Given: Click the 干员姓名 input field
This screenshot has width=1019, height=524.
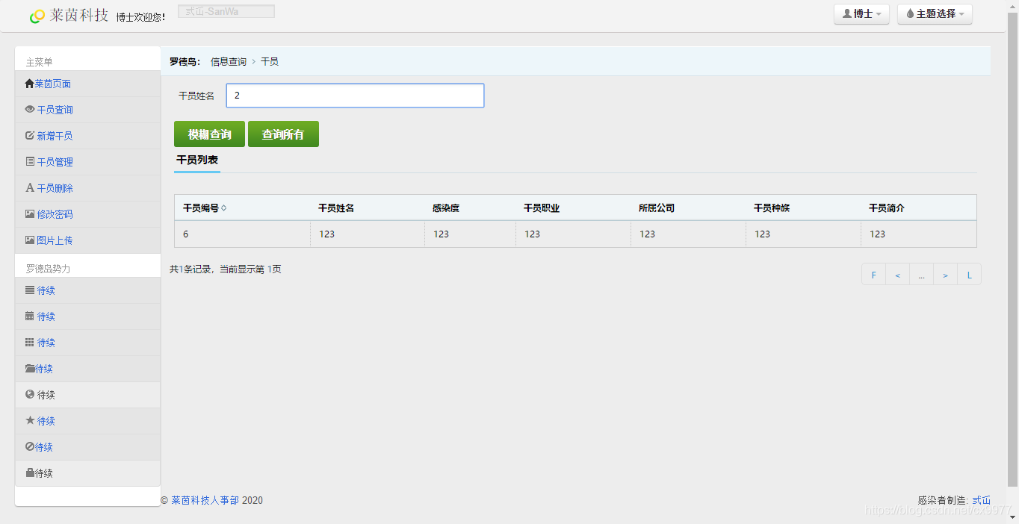Looking at the screenshot, I should 355,96.
